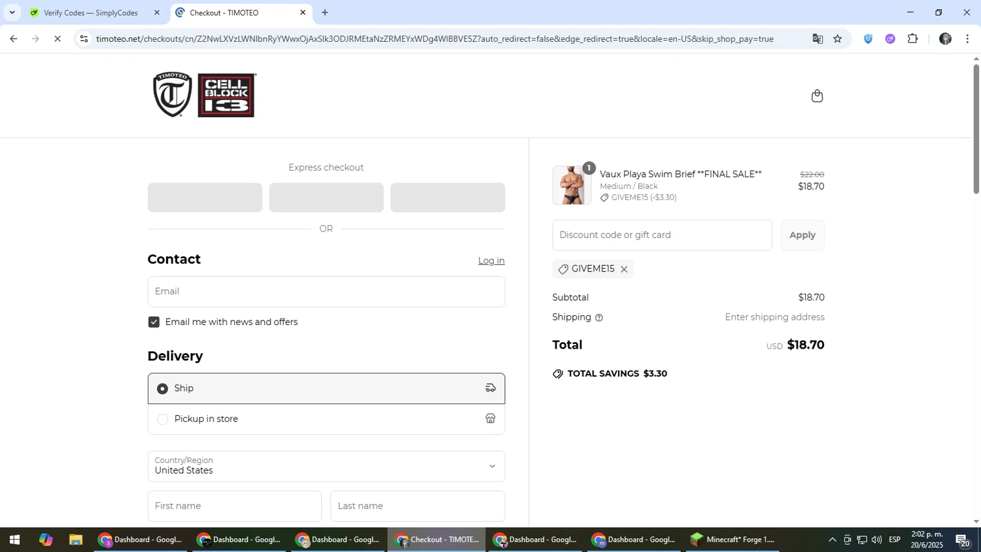Open the notification center icon

pyautogui.click(x=964, y=541)
